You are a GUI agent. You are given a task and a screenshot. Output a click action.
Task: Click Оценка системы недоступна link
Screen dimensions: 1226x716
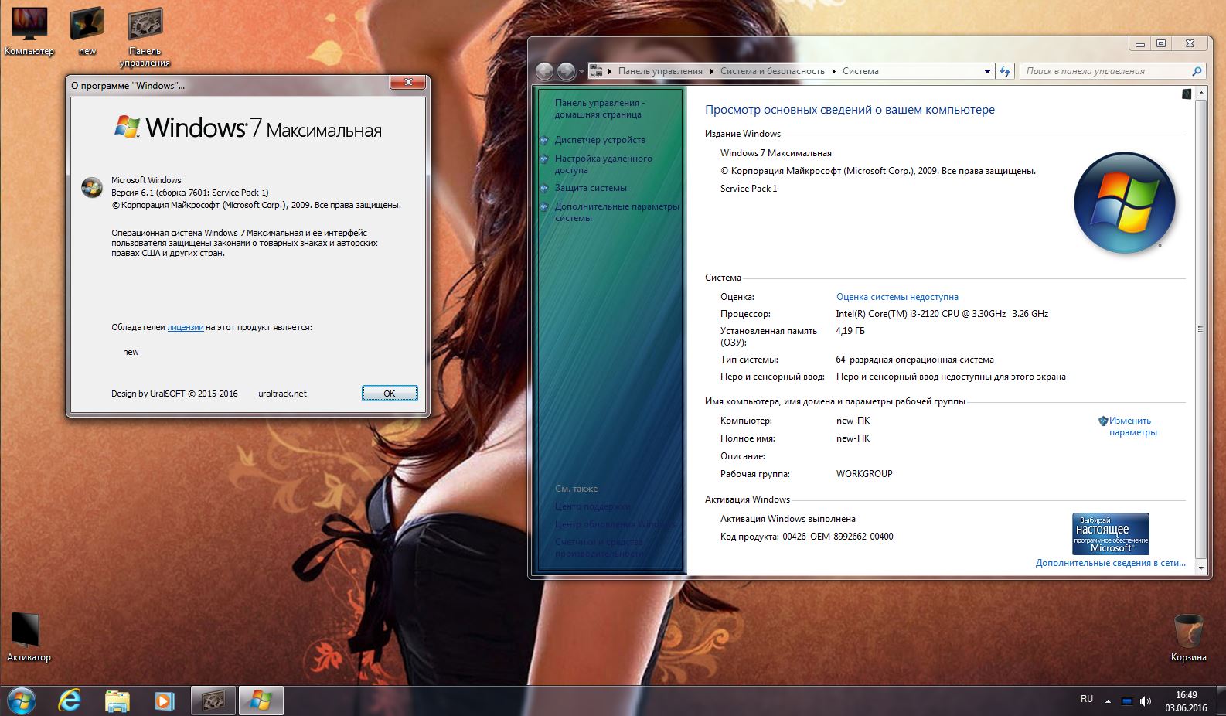[x=897, y=297]
